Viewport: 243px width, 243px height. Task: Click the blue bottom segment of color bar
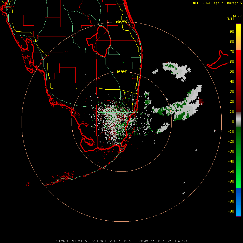click(x=238, y=202)
